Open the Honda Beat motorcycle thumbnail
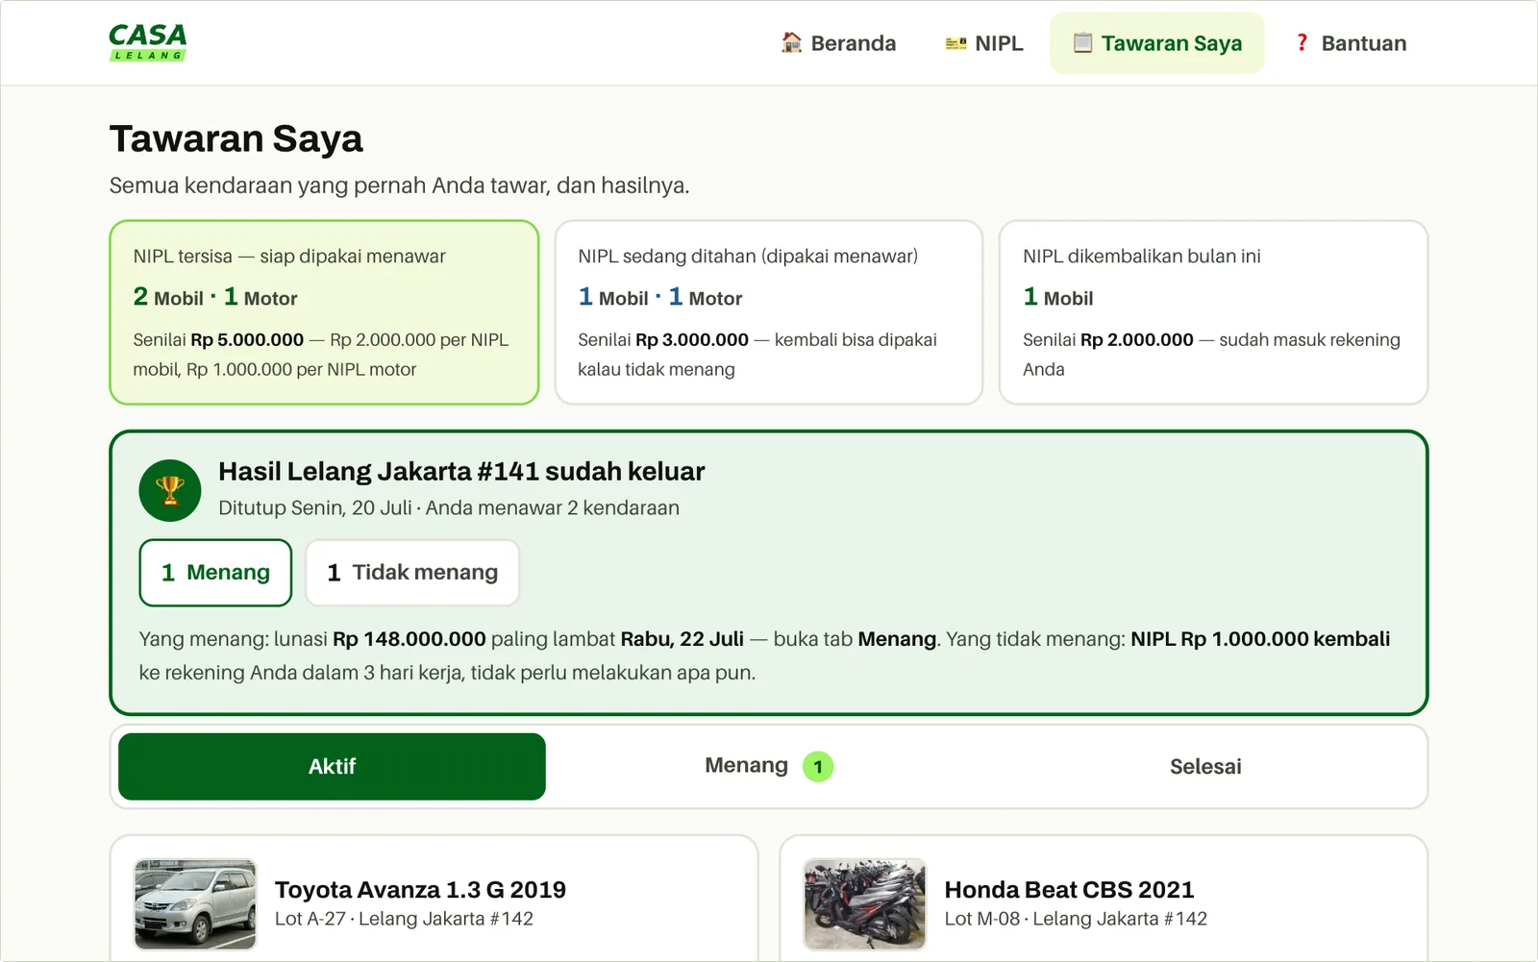The height and width of the screenshot is (962, 1538). point(865,904)
